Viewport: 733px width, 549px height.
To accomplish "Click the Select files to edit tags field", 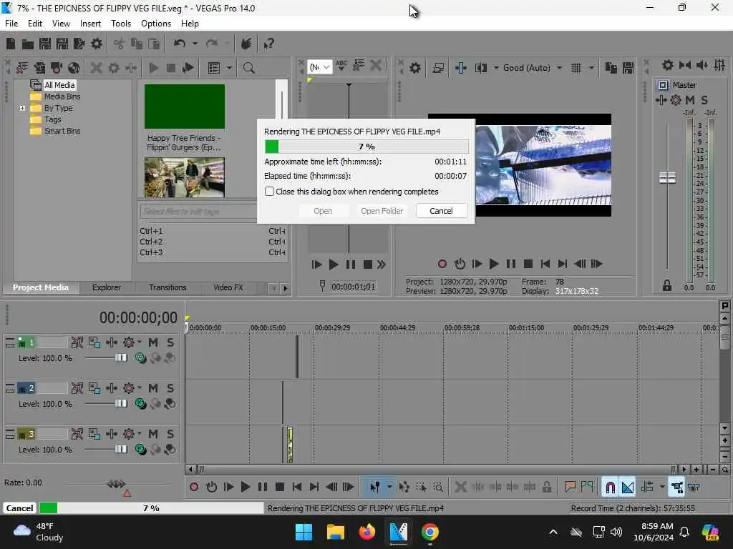I will [x=198, y=212].
